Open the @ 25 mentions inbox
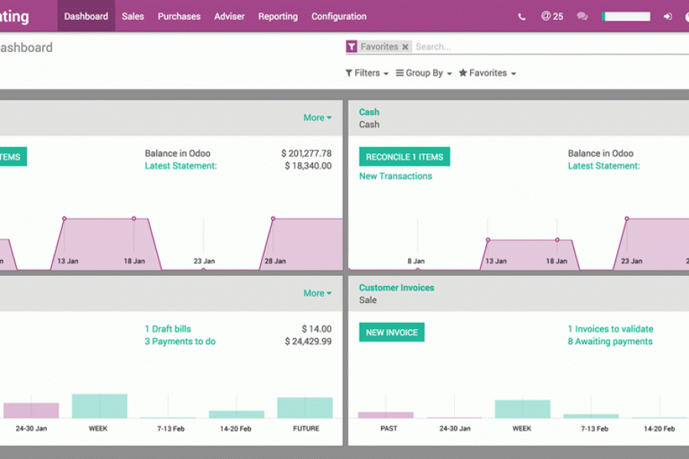The width and height of the screenshot is (689, 459). click(551, 16)
